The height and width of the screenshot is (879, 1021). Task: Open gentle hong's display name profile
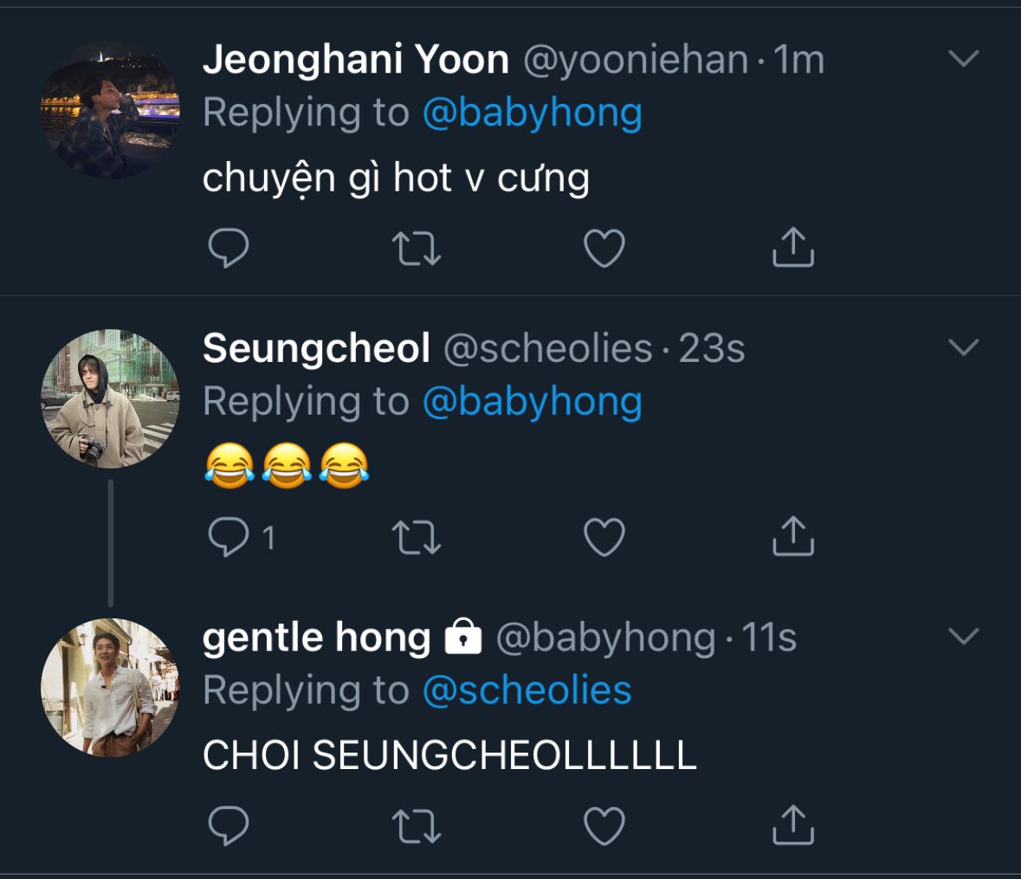[x=316, y=638]
